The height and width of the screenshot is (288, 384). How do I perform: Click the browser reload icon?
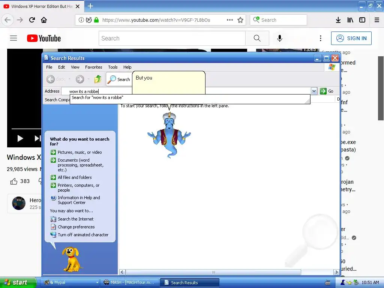[32, 20]
